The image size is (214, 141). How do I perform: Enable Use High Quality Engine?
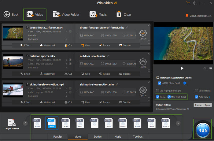(157, 91)
